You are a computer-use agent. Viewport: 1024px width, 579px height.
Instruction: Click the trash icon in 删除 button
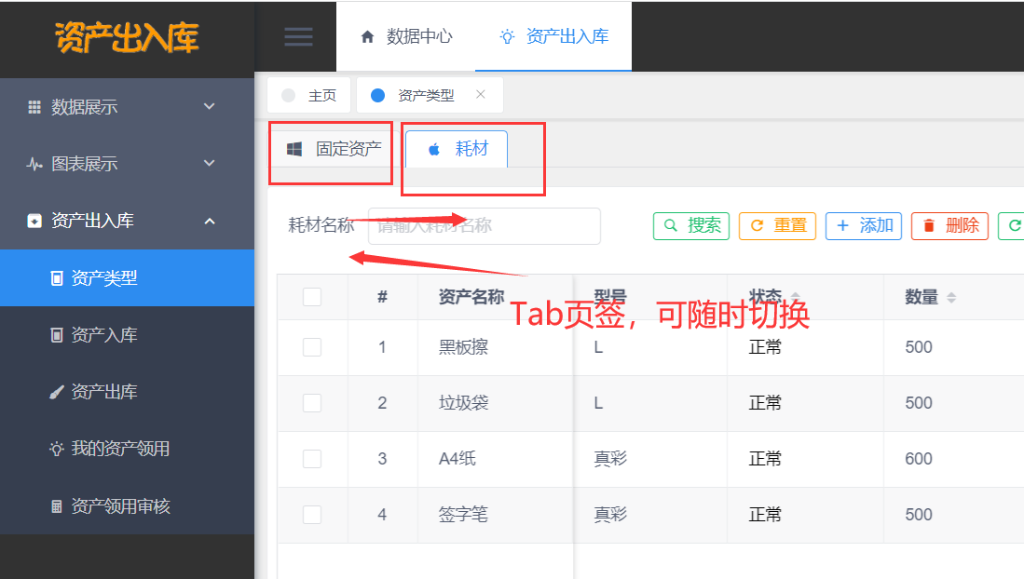[x=929, y=226]
